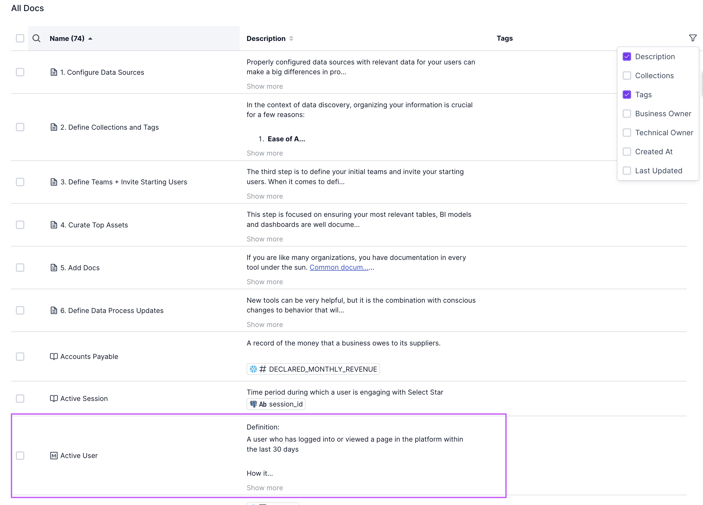Click the metric icon beside Active User
The width and height of the screenshot is (703, 505).
pos(54,455)
